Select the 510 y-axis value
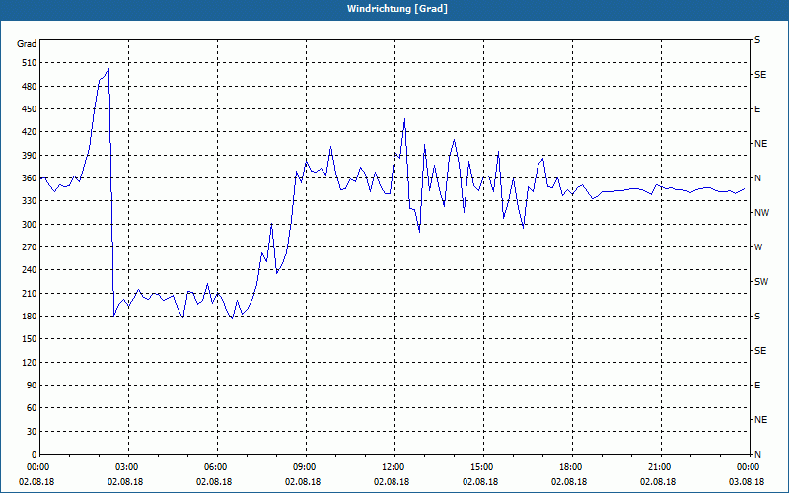Image resolution: width=789 pixels, height=493 pixels. coord(30,63)
